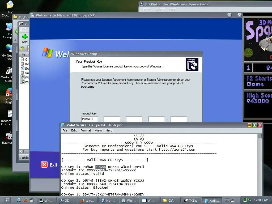Go up one folder in 7-Zip
Viewport: 272px width, 204px height.
click(x=22, y=48)
